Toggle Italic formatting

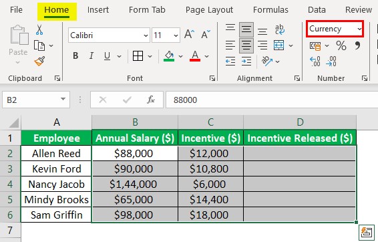tap(91, 56)
